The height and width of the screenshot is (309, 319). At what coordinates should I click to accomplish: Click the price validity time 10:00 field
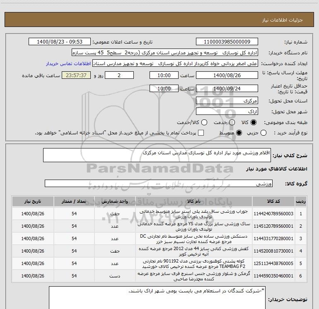pyautogui.click(x=164, y=89)
